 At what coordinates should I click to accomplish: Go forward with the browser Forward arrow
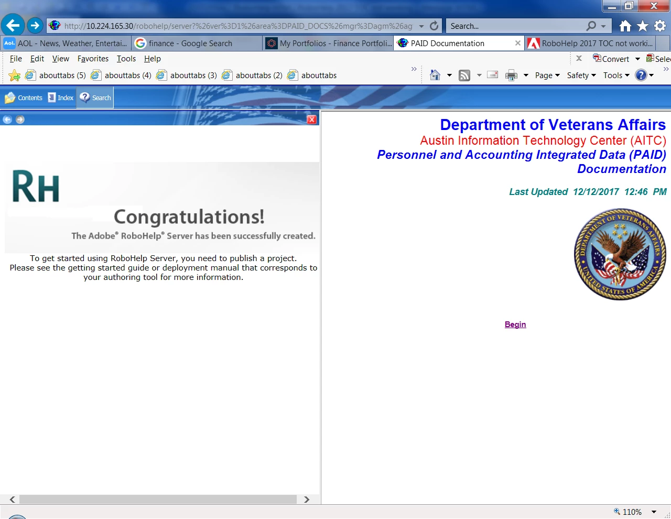35,25
